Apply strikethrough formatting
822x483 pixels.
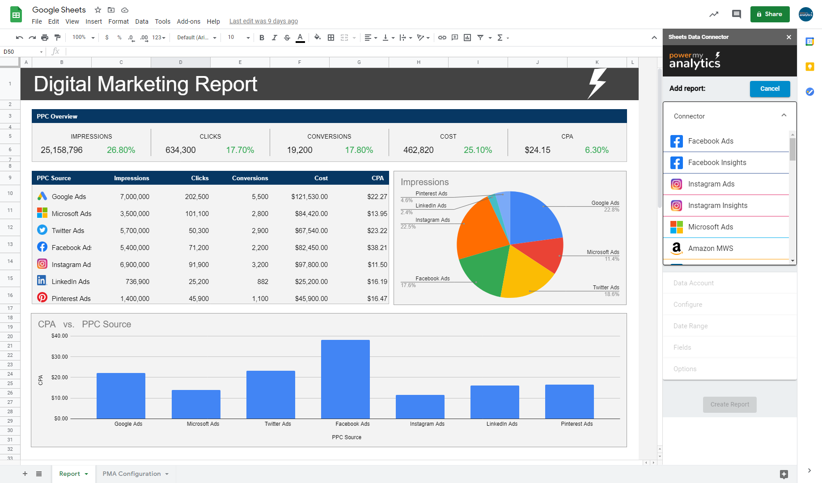tap(287, 38)
